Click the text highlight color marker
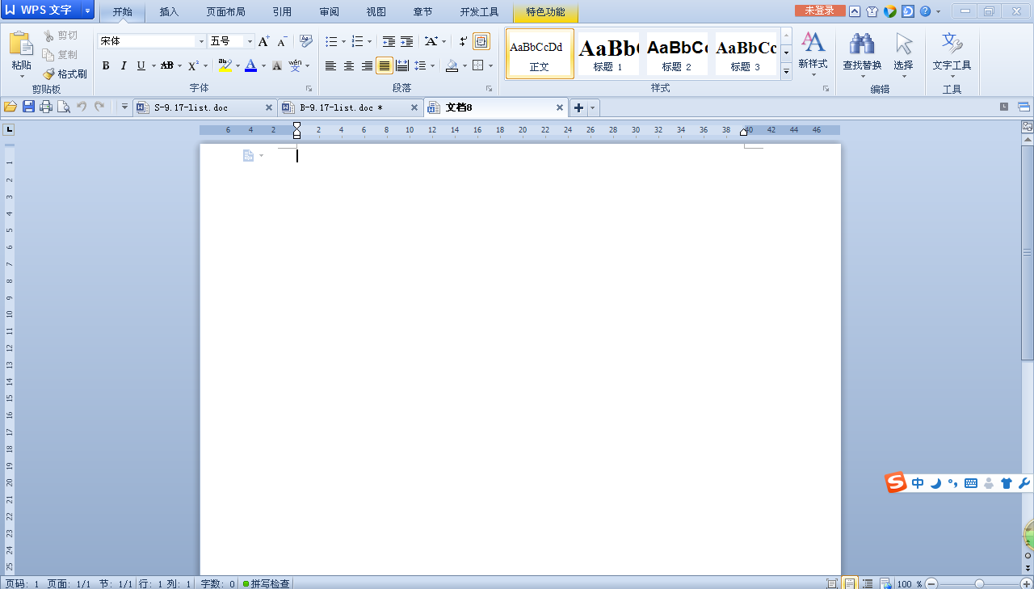Screen dimensions: 1034x589 pyautogui.click(x=225, y=65)
